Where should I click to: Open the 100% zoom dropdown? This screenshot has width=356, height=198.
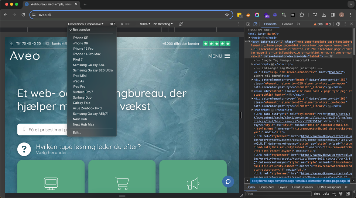tap(145, 24)
